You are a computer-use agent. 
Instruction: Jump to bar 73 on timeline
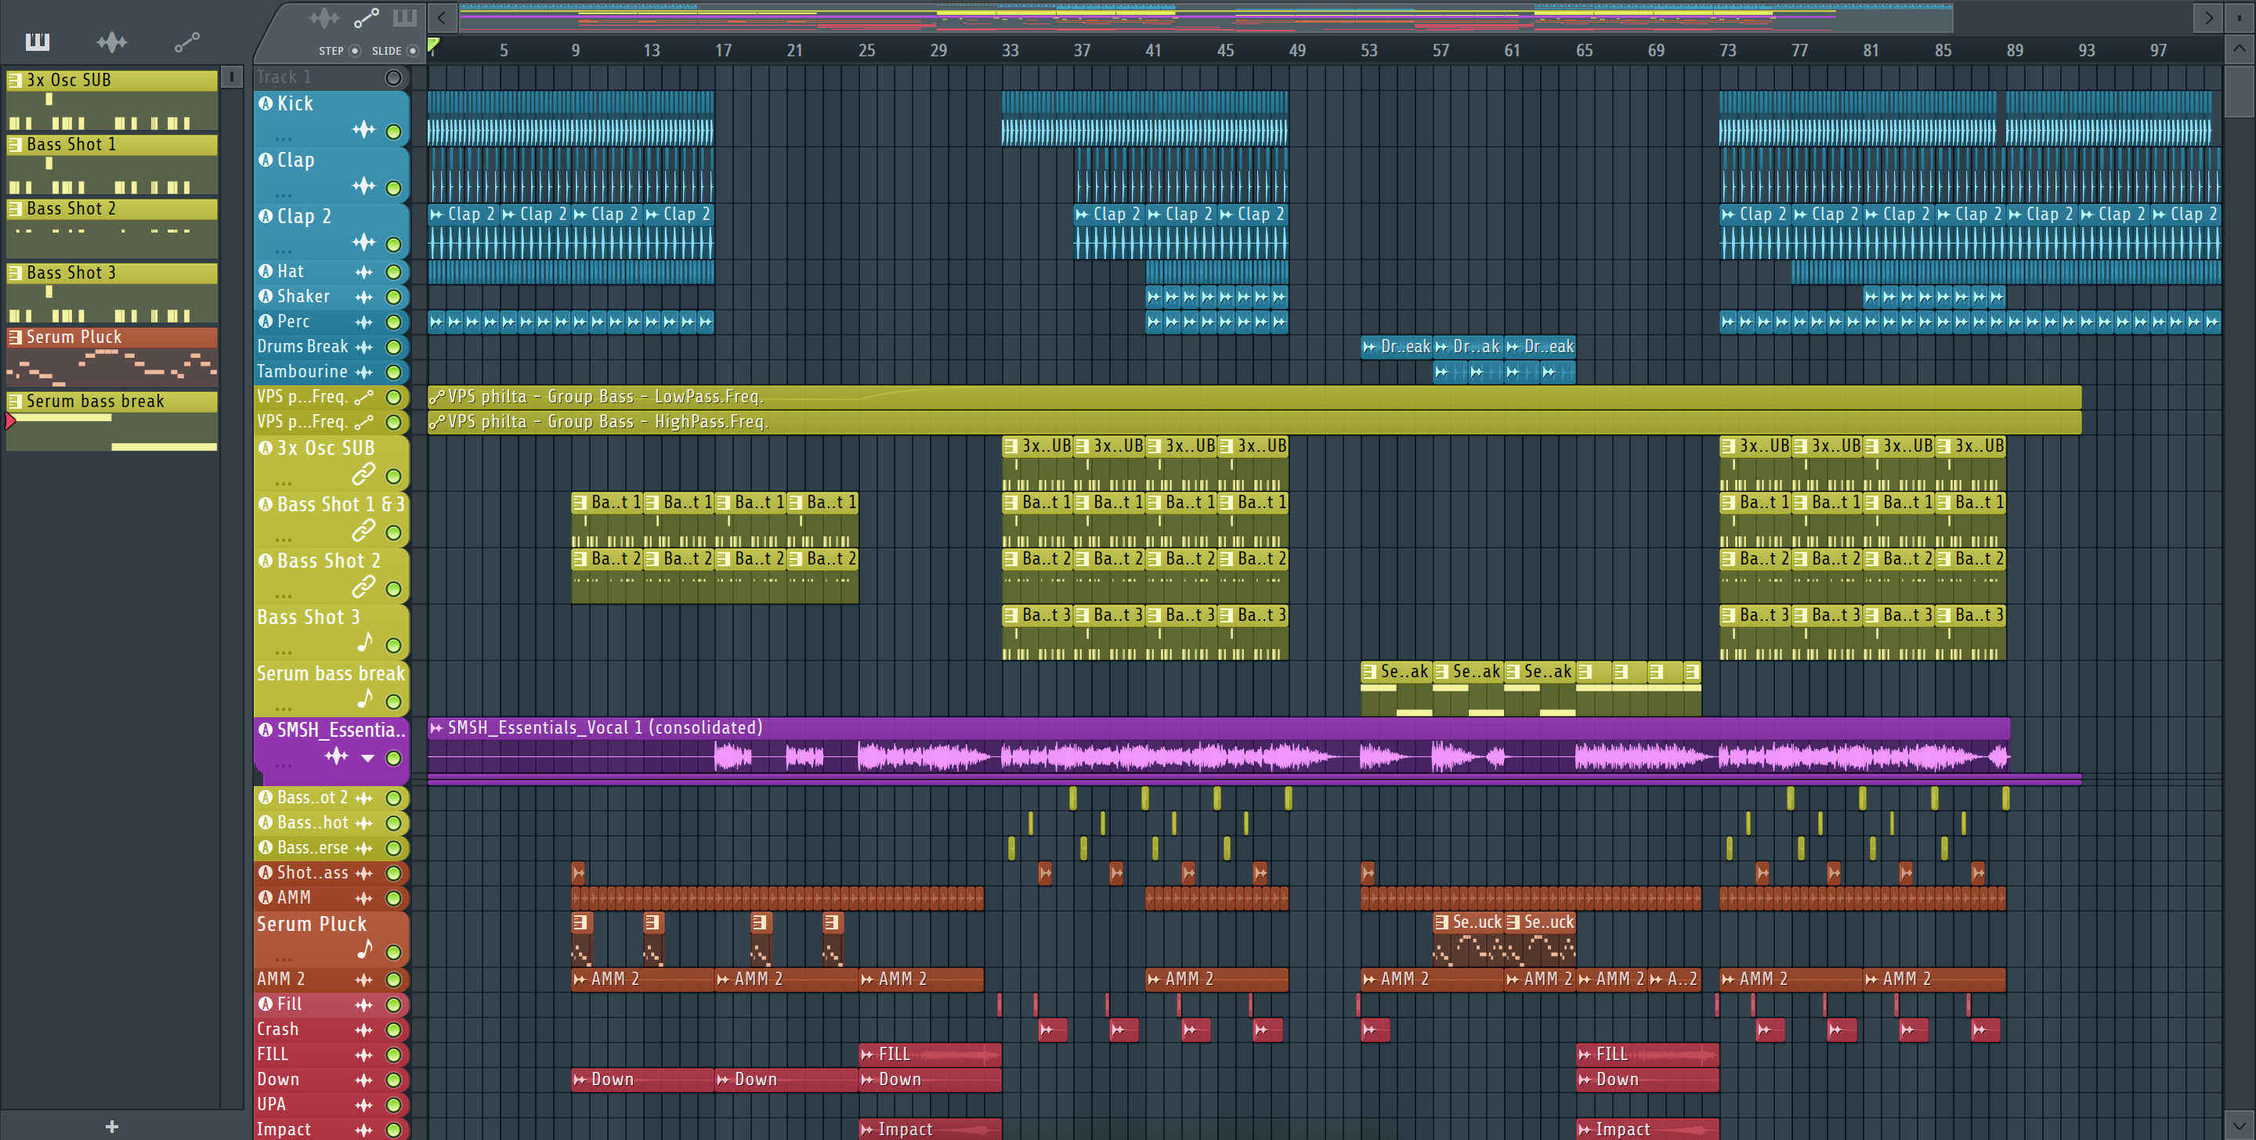(x=1727, y=51)
